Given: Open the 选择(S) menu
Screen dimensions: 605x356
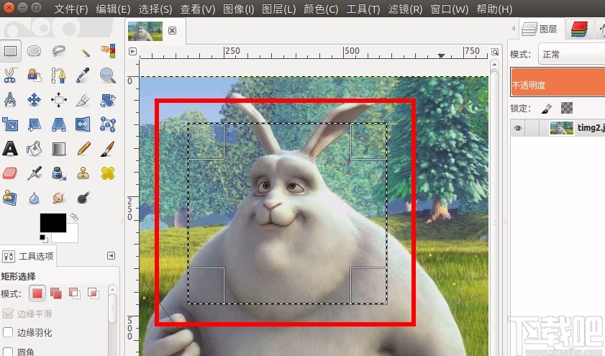Looking at the screenshot, I should 155,9.
